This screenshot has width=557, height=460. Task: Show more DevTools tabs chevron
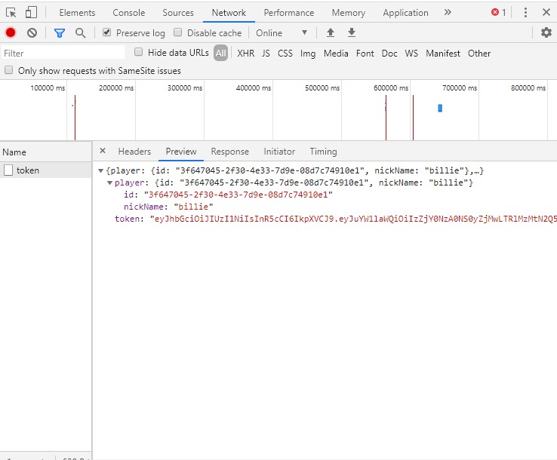448,12
